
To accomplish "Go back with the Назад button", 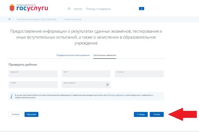I will point(141,114).
